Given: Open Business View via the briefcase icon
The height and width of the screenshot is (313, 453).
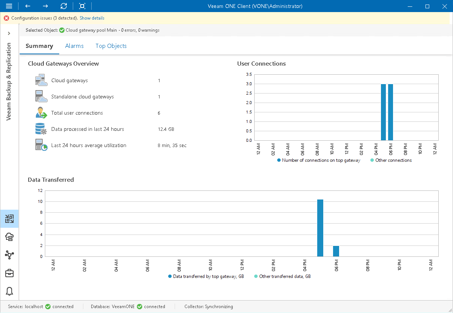Looking at the screenshot, I should [9, 273].
